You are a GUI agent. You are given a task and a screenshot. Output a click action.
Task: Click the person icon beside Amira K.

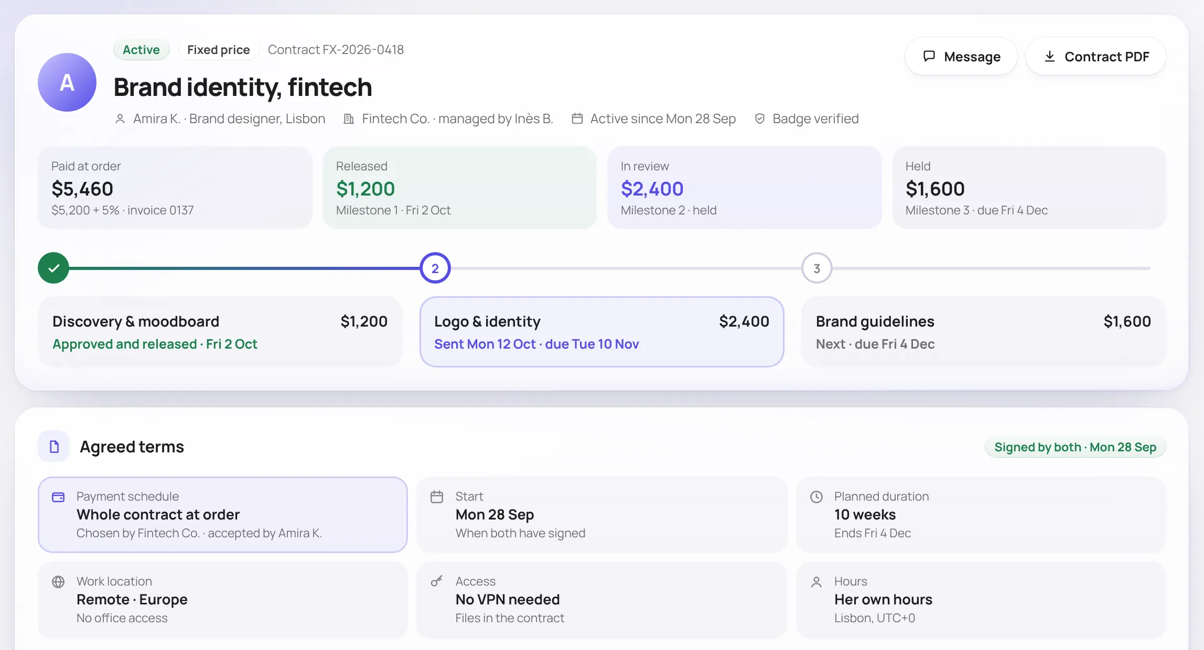pos(120,119)
